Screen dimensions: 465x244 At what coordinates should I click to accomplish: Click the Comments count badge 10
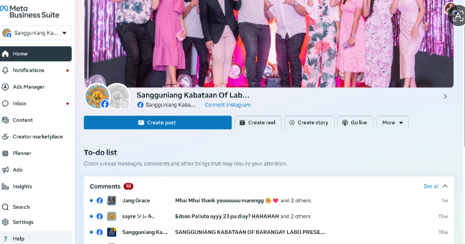tap(128, 186)
